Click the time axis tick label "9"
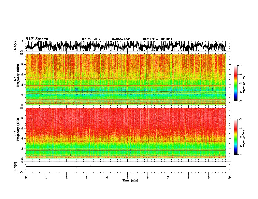258x199 pixels. [x=208, y=178]
